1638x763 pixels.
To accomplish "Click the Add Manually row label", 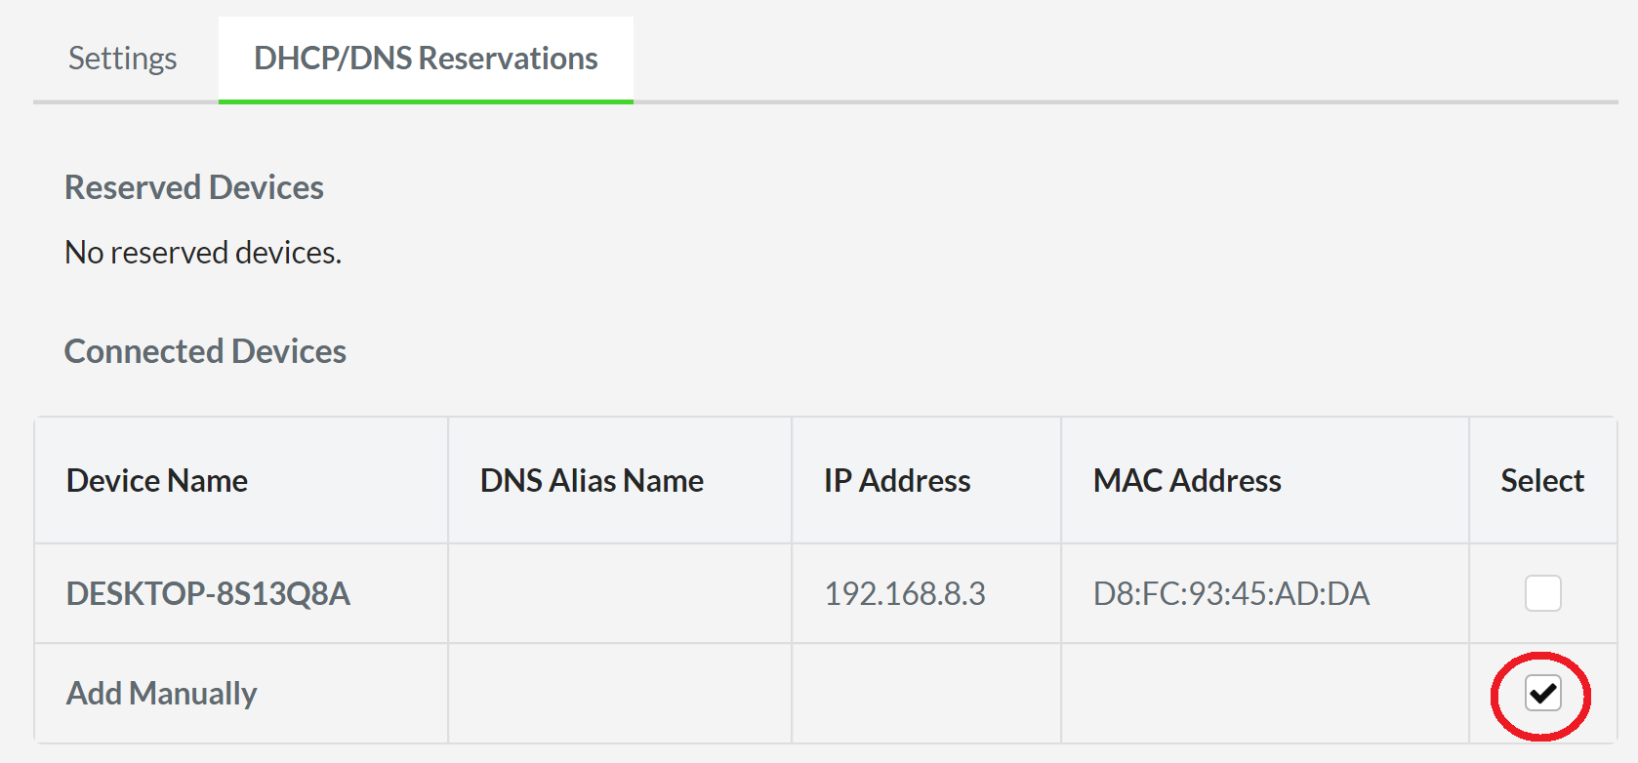I will (161, 693).
